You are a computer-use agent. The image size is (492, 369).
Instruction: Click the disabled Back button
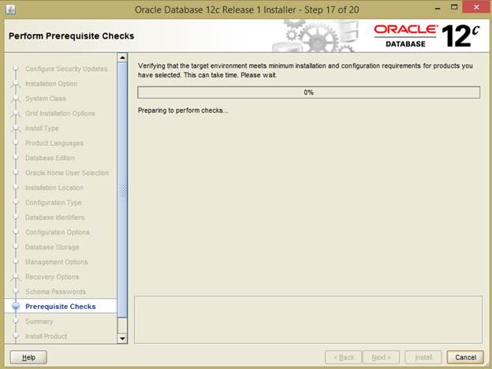pos(343,357)
